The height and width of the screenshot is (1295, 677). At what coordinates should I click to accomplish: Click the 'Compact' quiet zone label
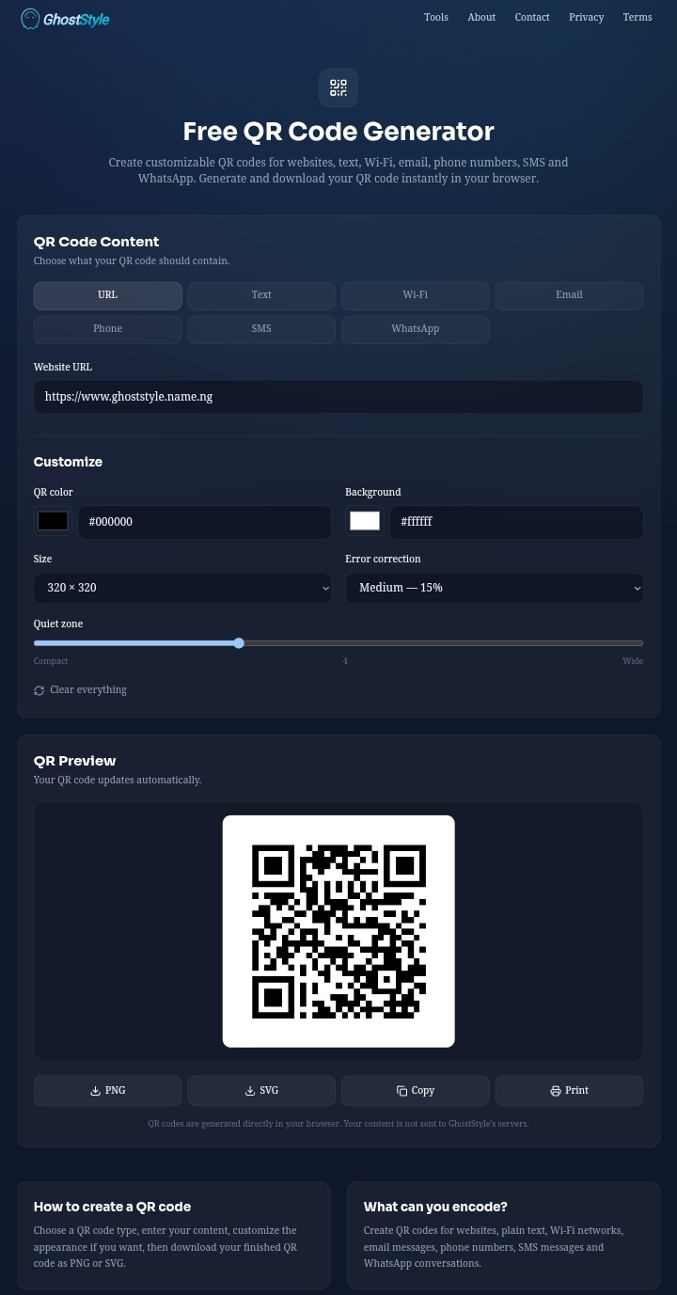51,661
